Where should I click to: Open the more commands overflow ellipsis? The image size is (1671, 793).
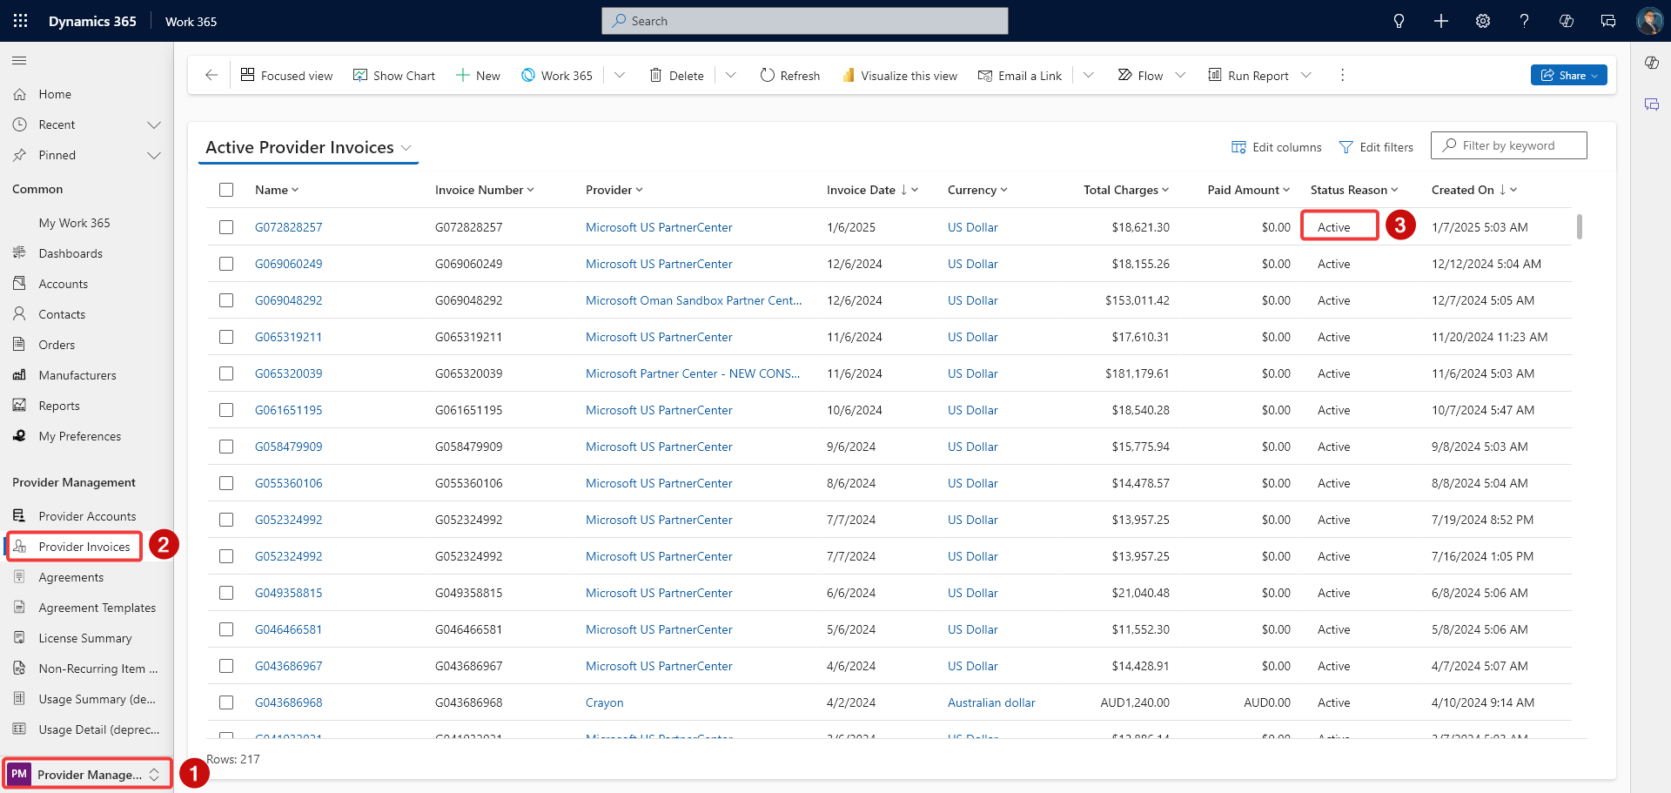(x=1342, y=76)
